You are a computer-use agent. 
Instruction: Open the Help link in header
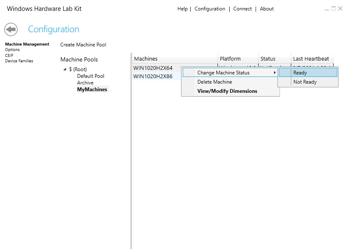tap(182, 9)
